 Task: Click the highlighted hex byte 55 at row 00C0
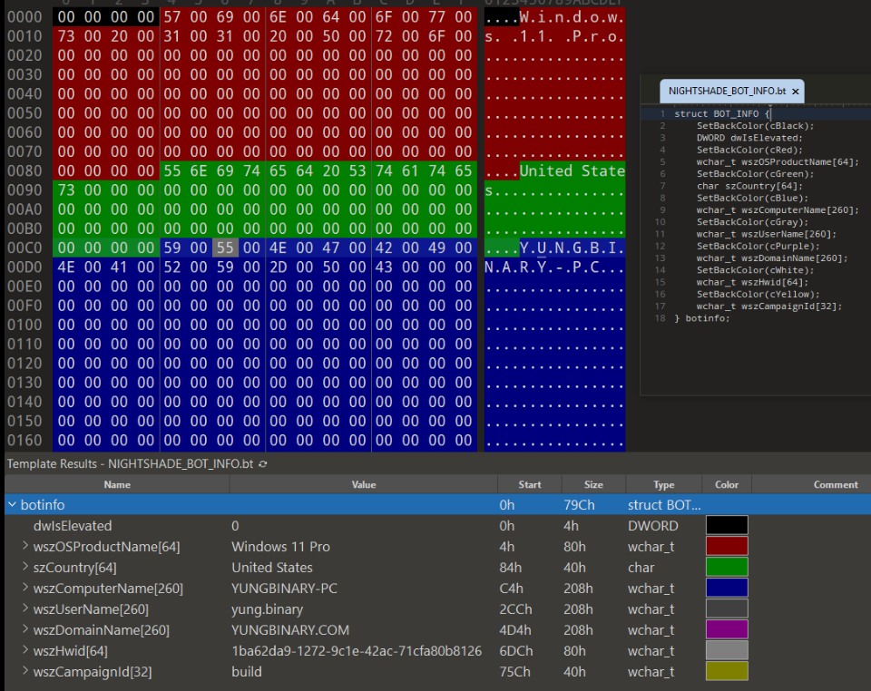(x=225, y=248)
